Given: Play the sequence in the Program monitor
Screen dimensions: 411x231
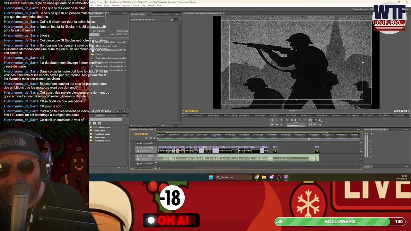Looking at the screenshot, I should pos(296,120).
